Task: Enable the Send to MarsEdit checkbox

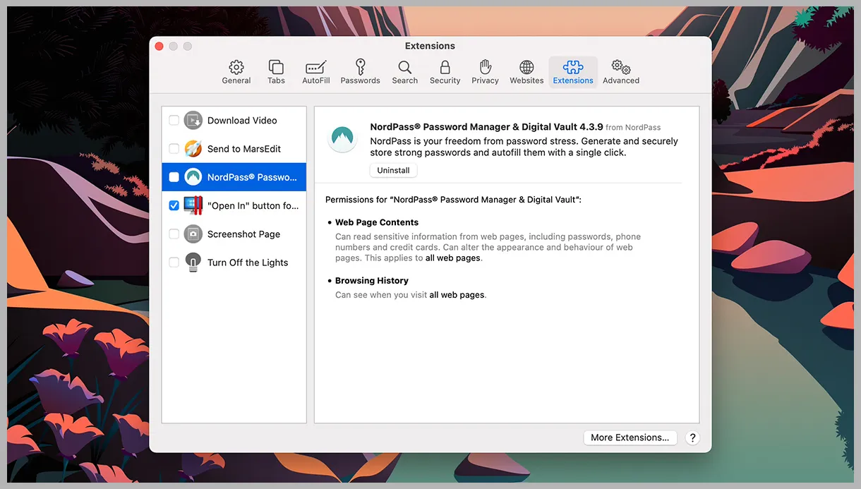Action: [174, 149]
